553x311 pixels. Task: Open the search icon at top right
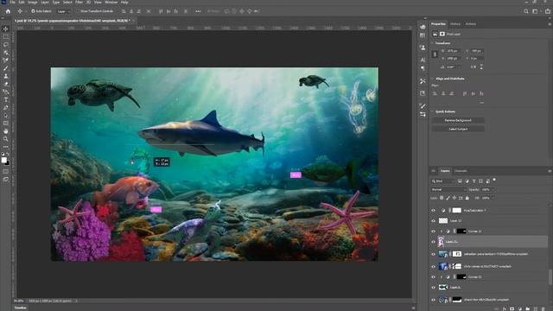click(526, 11)
